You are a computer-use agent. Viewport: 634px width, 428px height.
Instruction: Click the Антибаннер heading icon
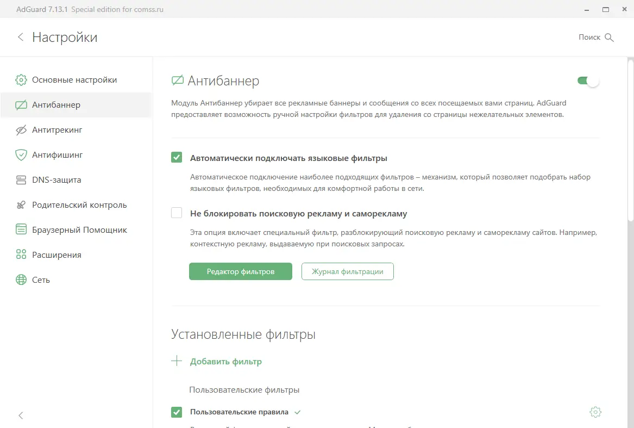pos(178,80)
